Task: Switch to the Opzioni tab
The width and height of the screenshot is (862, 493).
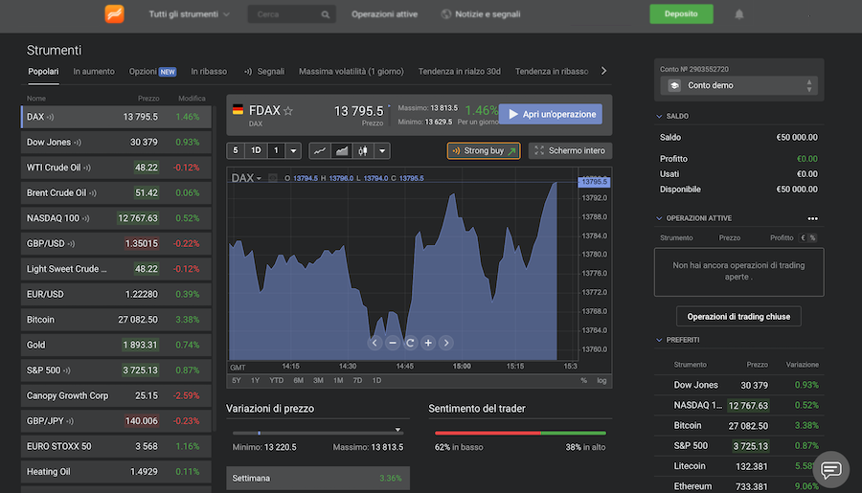Action: [153, 72]
